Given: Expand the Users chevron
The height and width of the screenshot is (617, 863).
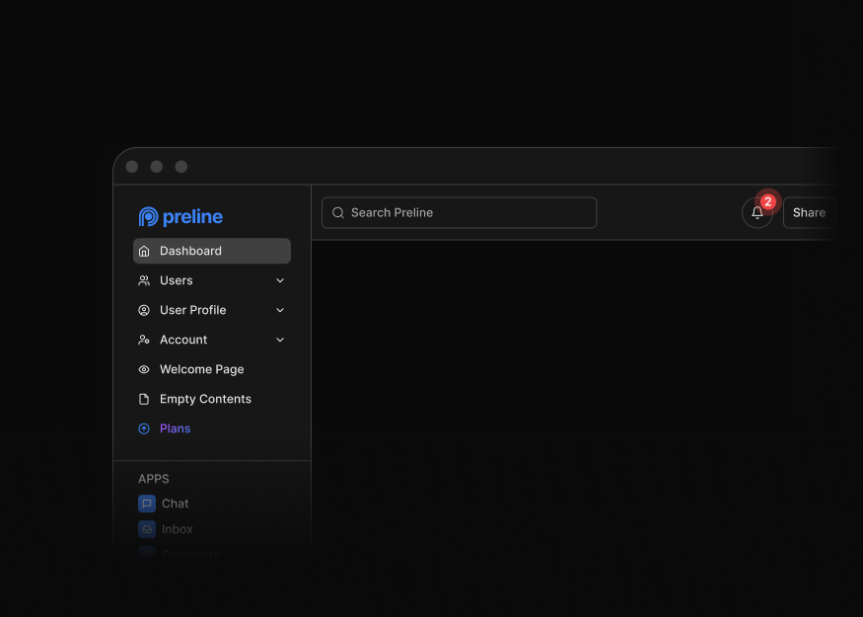Looking at the screenshot, I should click(x=280, y=280).
